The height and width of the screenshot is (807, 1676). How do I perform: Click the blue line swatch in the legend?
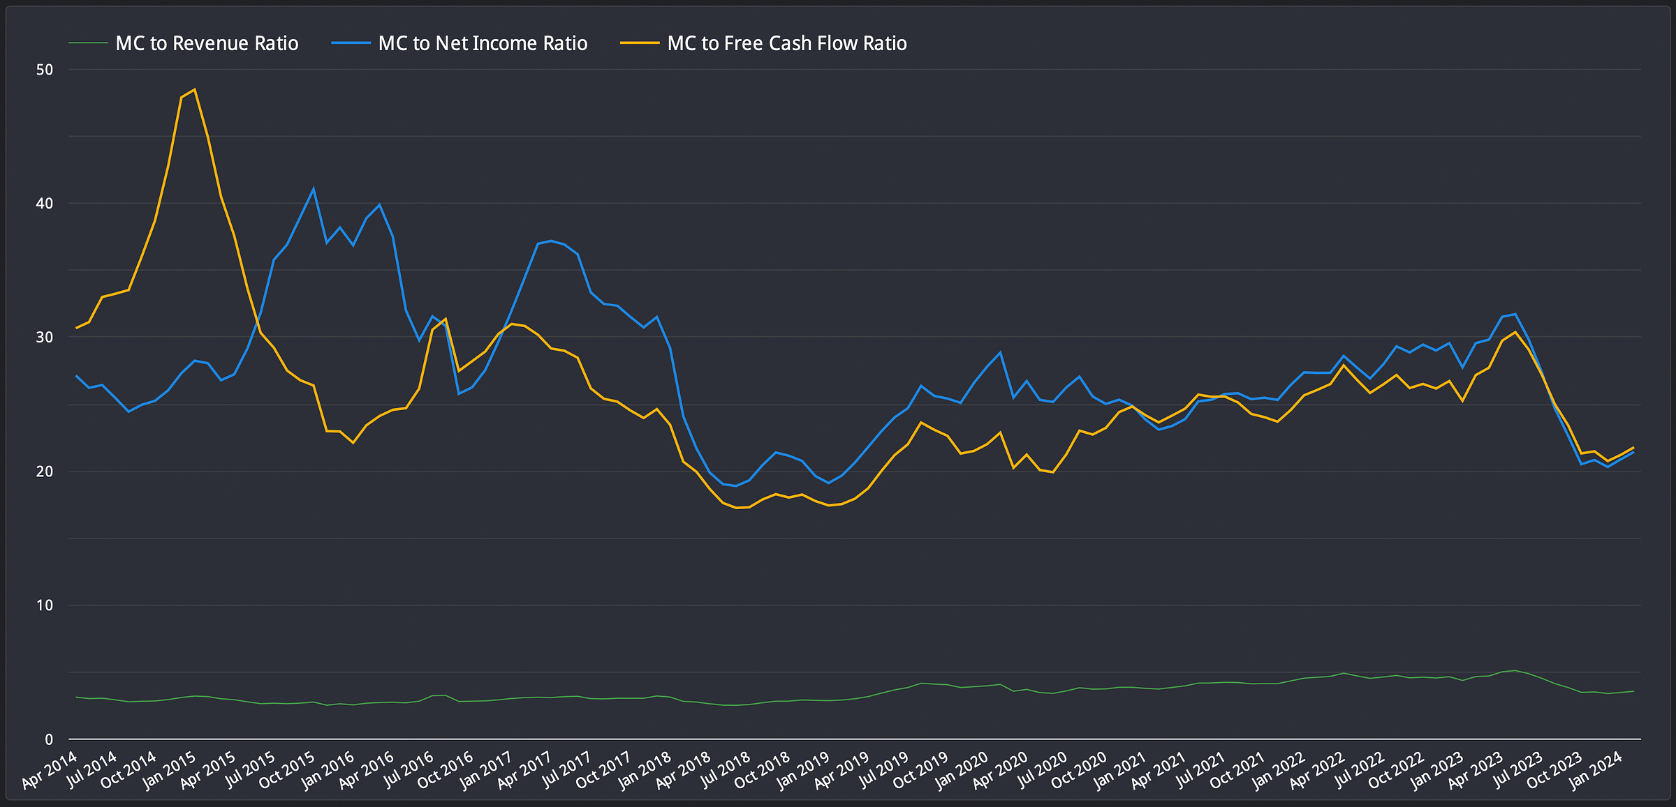(351, 43)
